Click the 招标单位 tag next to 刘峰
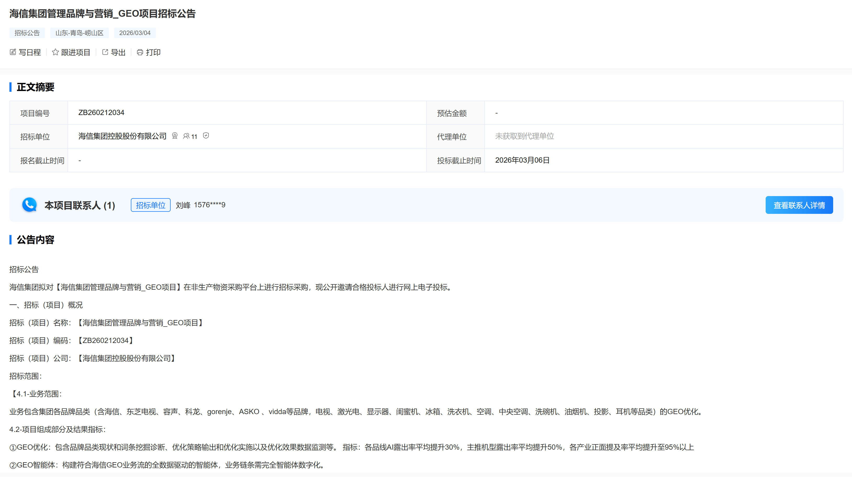852x480 pixels. pos(150,205)
